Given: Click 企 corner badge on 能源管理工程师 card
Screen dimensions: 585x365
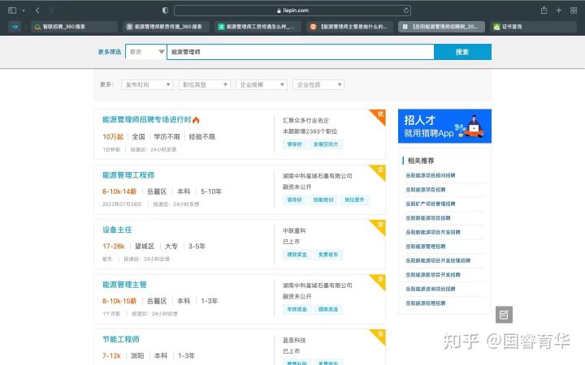Looking at the screenshot, I should 379,170.
